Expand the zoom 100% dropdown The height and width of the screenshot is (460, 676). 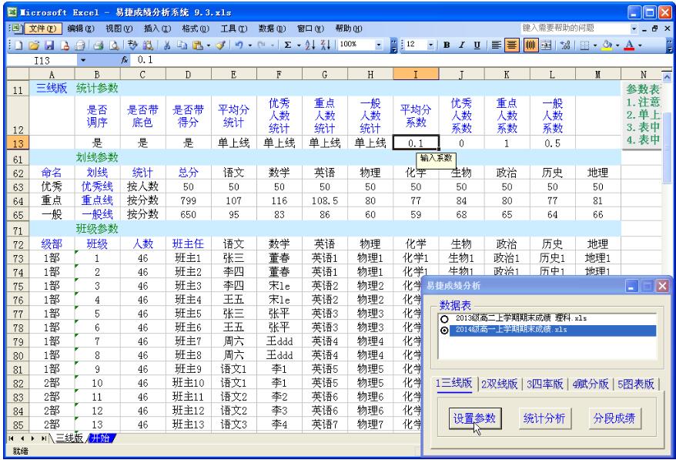point(379,45)
